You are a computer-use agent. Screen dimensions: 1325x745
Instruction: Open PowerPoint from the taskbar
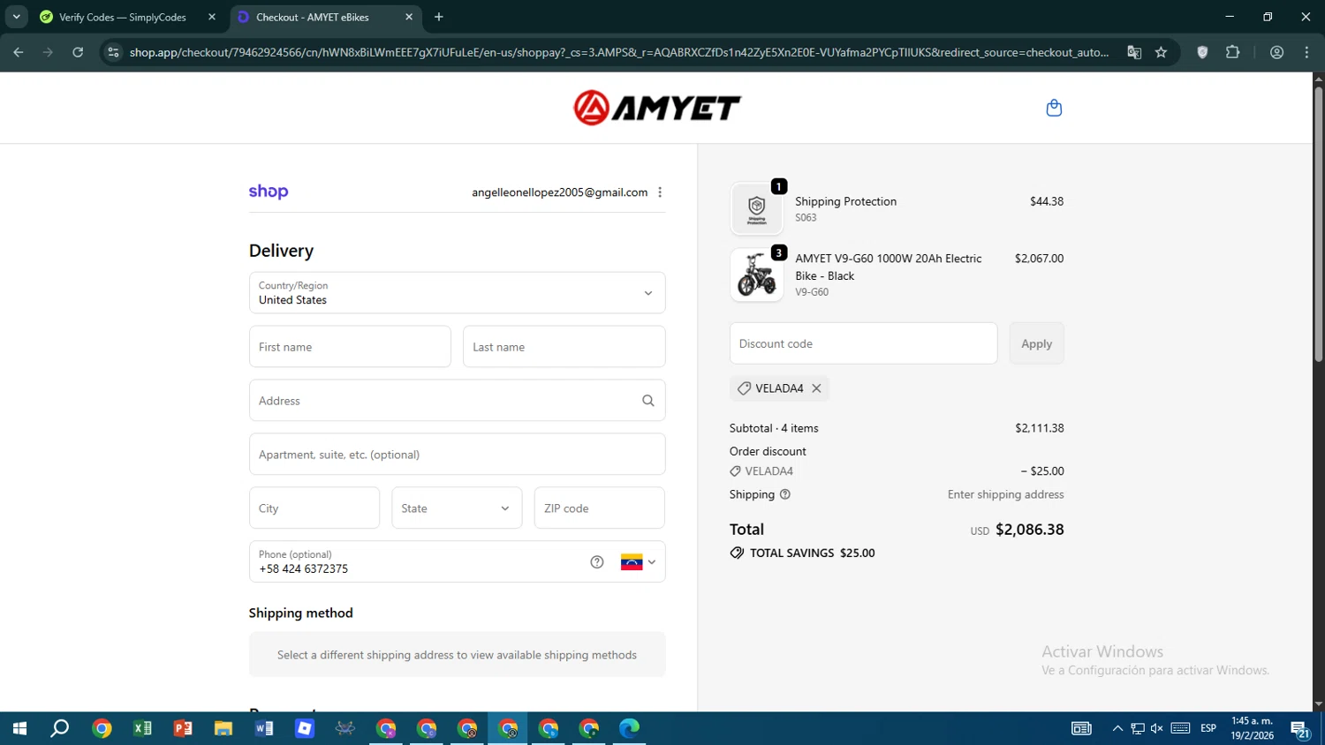click(x=183, y=728)
